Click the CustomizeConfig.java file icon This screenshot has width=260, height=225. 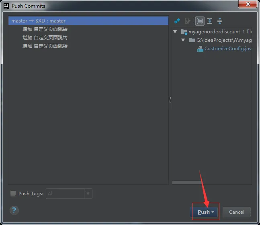click(200, 49)
